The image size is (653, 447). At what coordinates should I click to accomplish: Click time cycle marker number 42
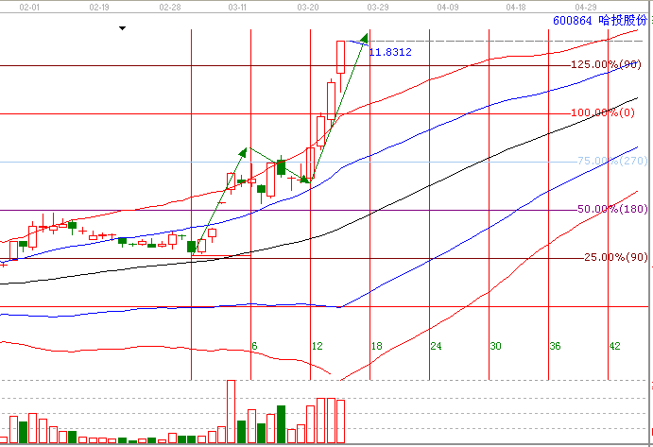[614, 347]
